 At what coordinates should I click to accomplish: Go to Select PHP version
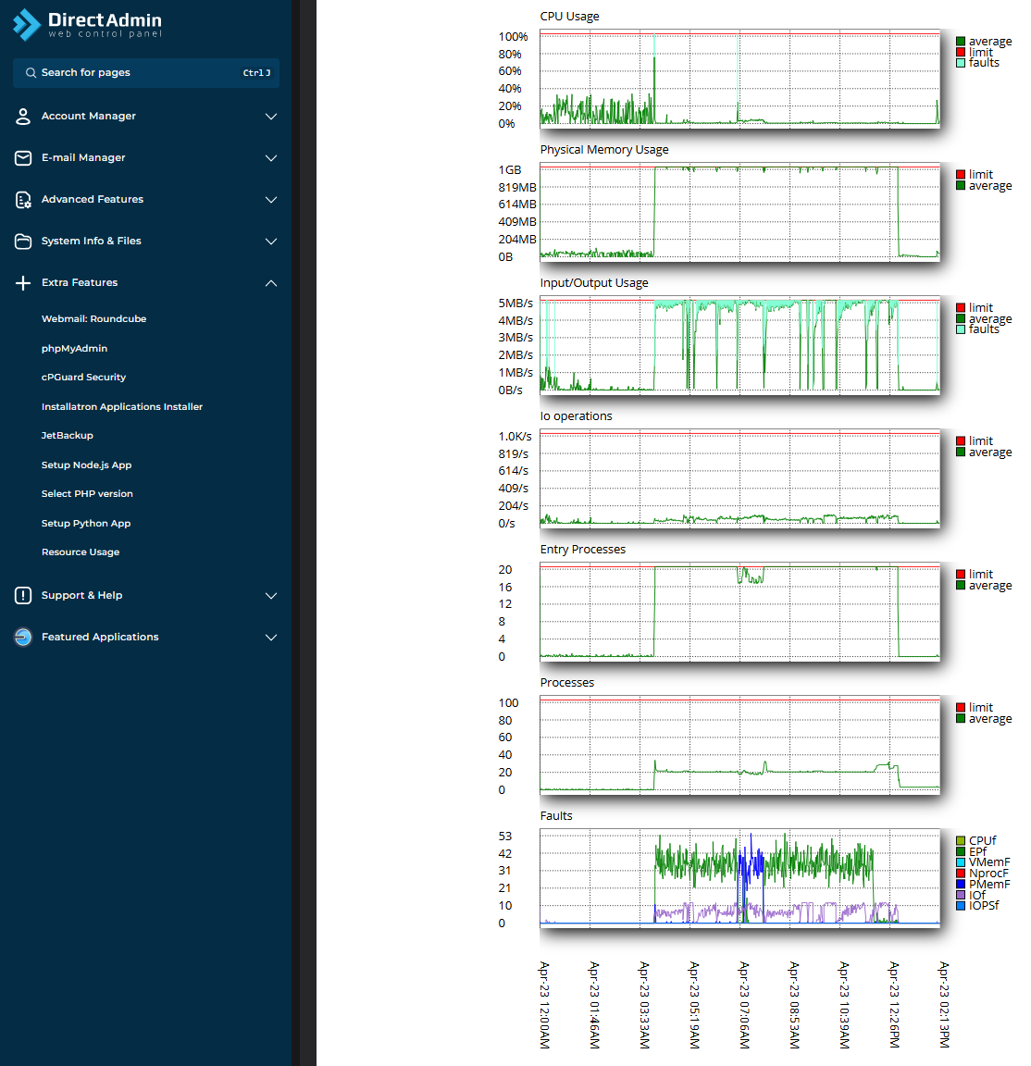click(87, 494)
